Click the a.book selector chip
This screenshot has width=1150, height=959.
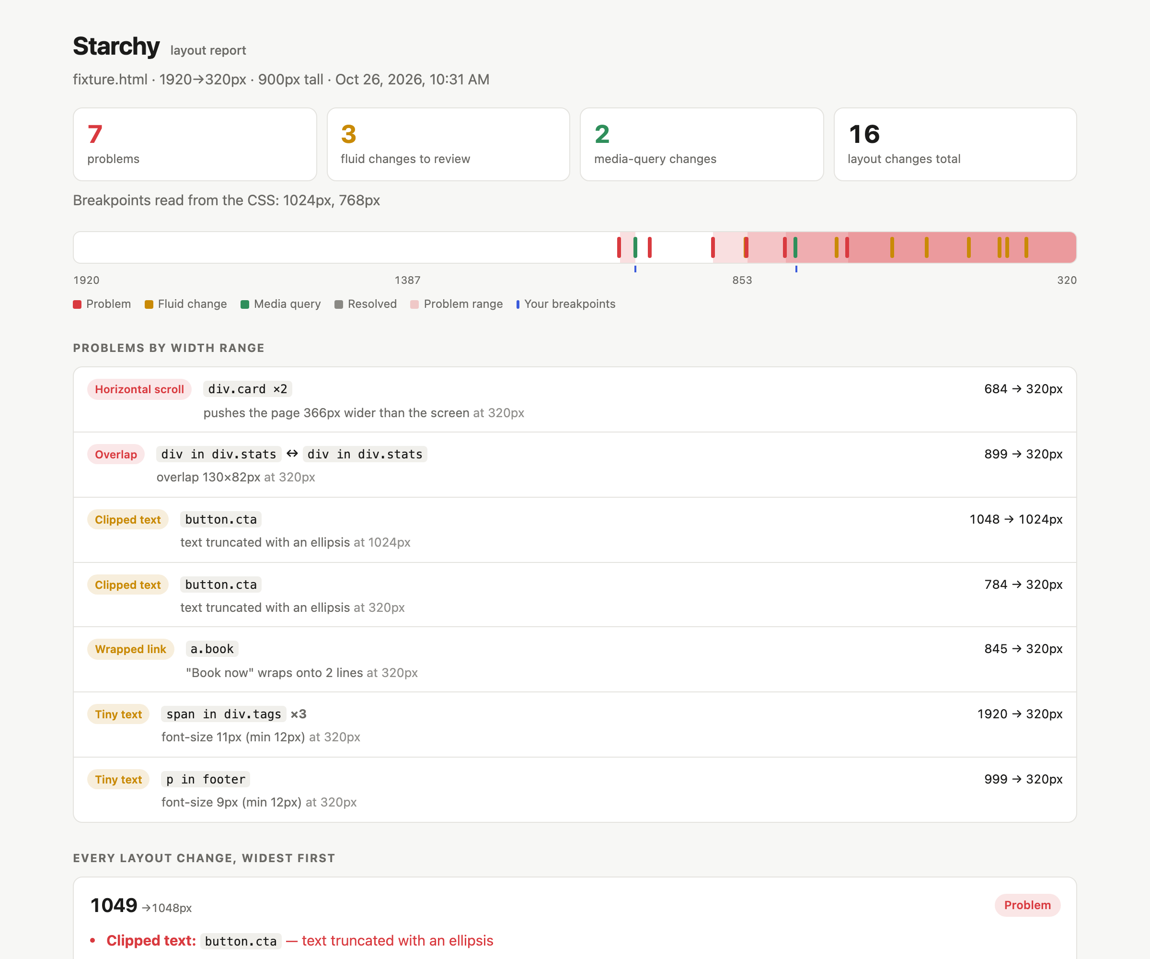[x=212, y=649]
